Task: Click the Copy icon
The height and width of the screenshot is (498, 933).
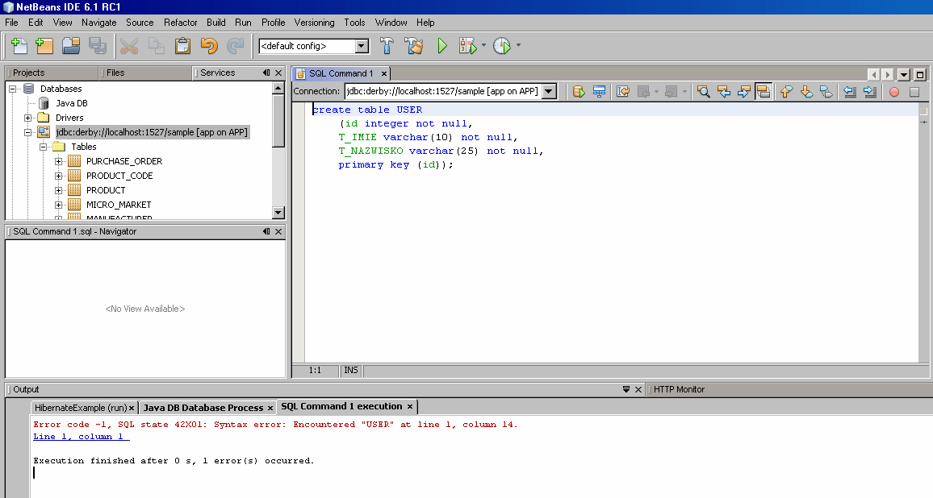Action: [156, 46]
